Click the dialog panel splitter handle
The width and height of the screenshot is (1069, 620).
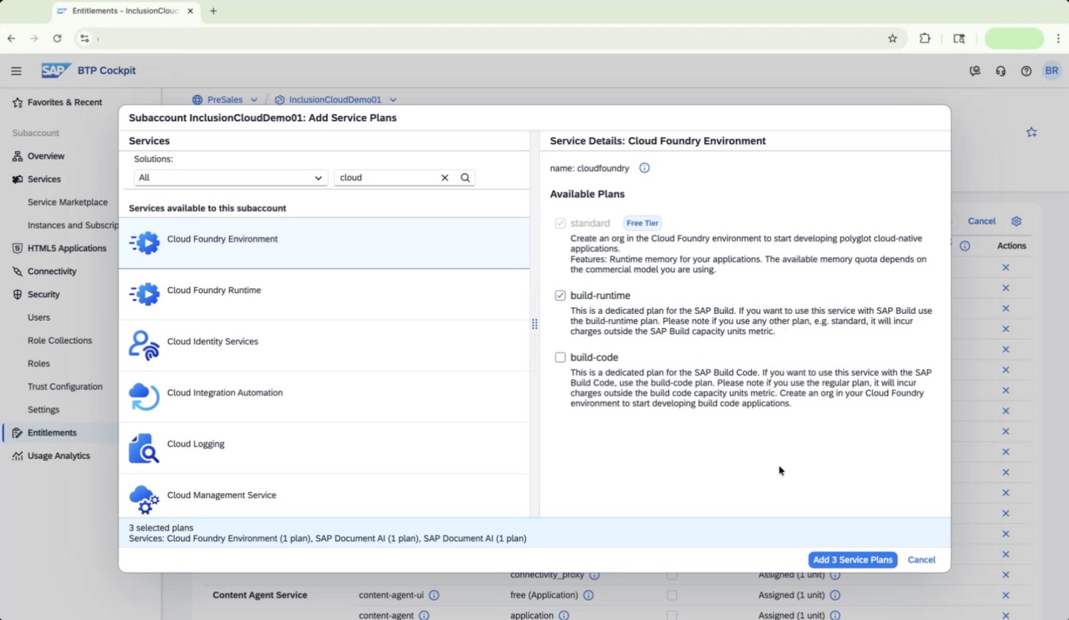(534, 324)
